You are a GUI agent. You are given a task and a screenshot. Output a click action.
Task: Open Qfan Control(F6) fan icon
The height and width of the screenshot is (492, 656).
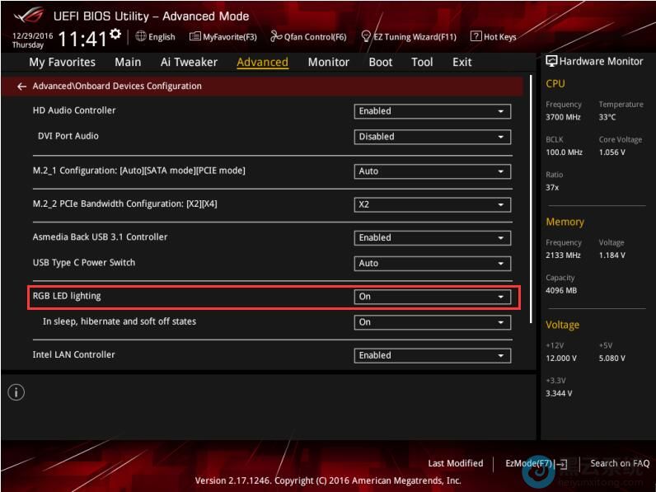277,36
